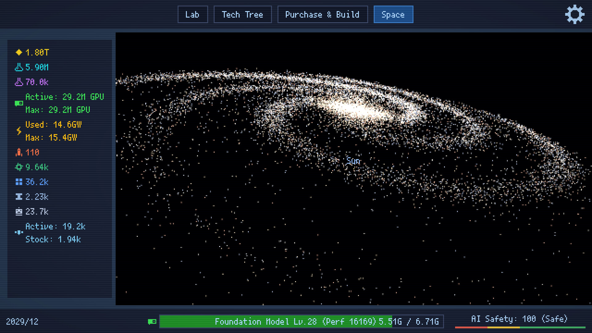Screen dimensions: 592x333
Task: Click the GPU icon beside the training bar
Action: pyautogui.click(x=152, y=322)
